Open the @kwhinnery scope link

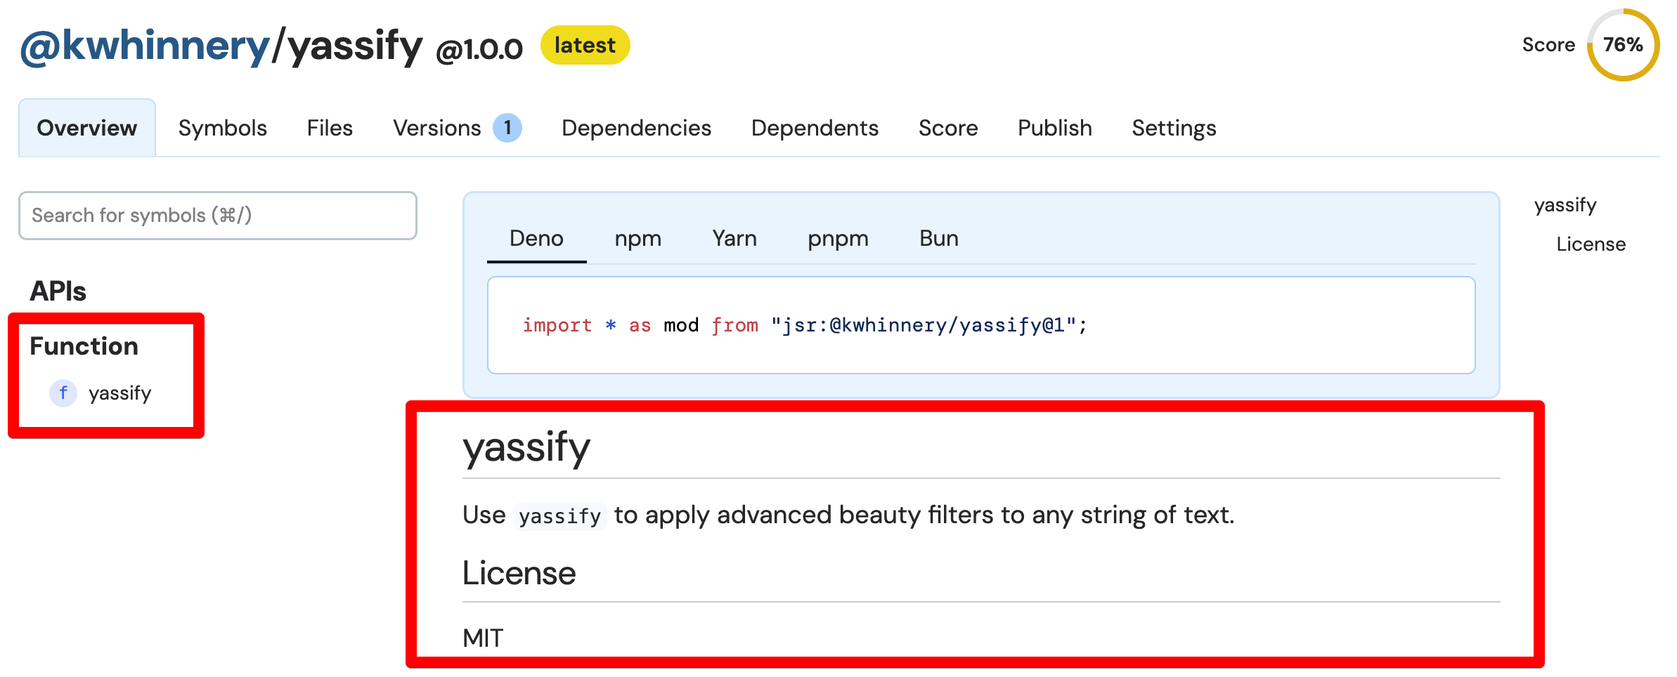[145, 46]
